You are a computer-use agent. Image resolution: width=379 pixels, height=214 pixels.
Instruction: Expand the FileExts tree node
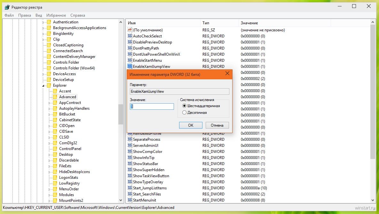(x=49, y=166)
